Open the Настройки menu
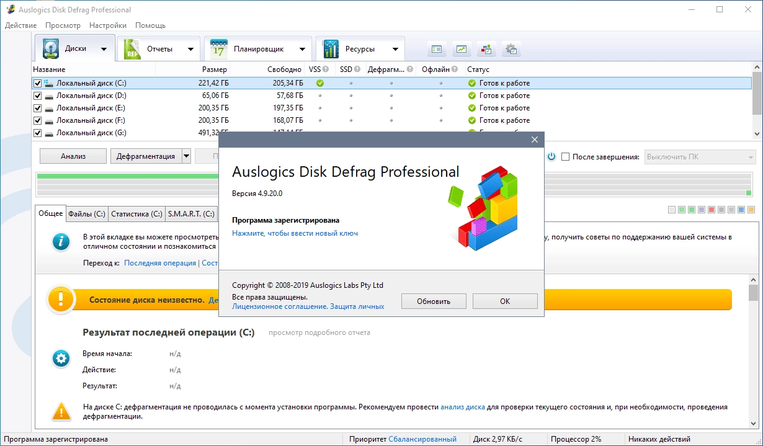This screenshot has width=763, height=446. 108,25
